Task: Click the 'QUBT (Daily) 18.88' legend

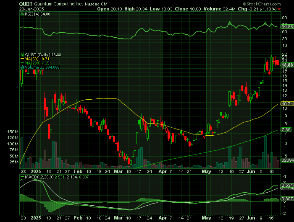Action: [x=43, y=54]
